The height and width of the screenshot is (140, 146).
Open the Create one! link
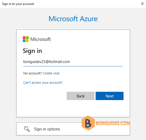pyautogui.click(x=51, y=73)
